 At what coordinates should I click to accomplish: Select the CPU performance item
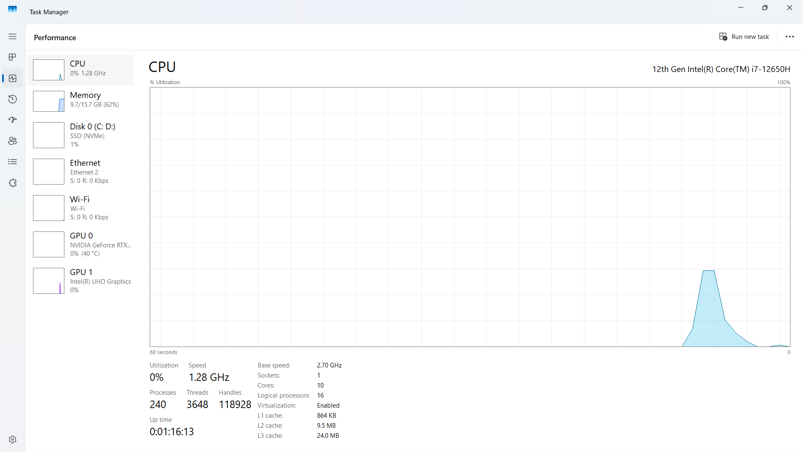tap(81, 69)
